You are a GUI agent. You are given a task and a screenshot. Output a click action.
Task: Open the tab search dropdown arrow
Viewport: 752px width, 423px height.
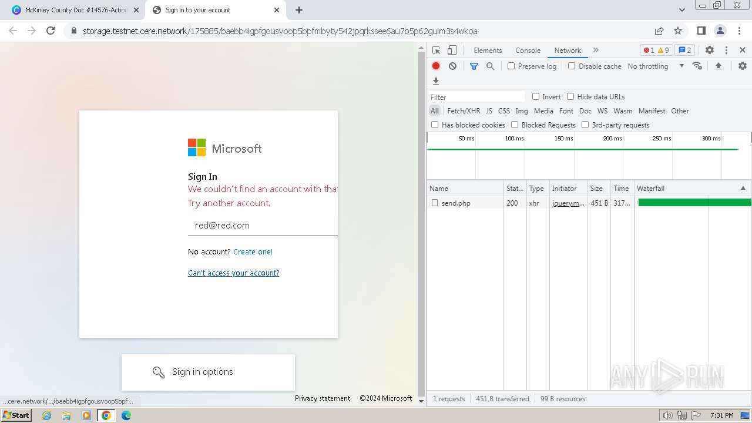[x=681, y=10]
